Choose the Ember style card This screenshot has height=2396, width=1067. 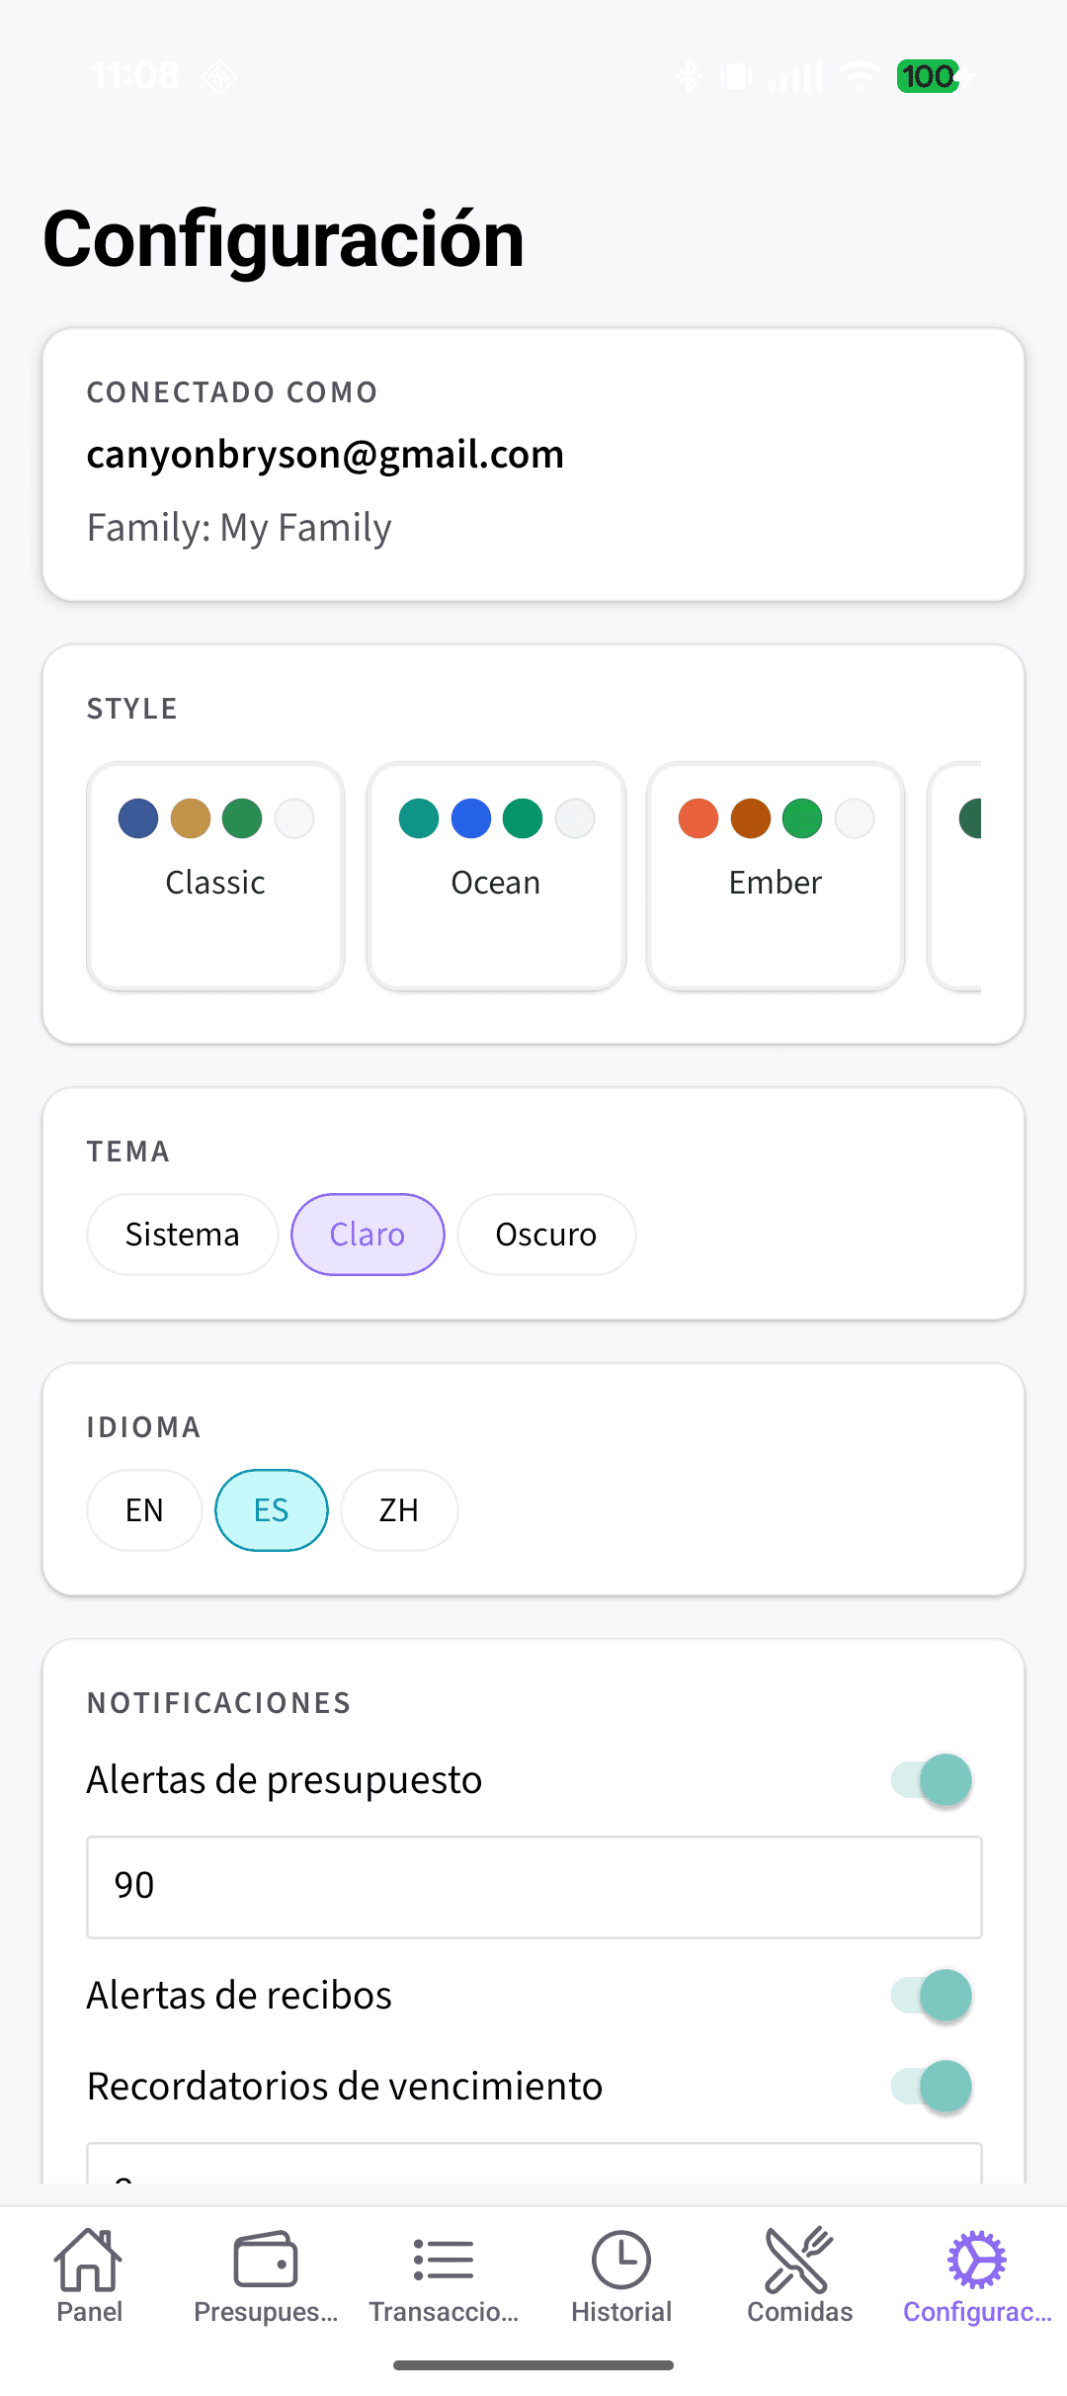click(776, 876)
